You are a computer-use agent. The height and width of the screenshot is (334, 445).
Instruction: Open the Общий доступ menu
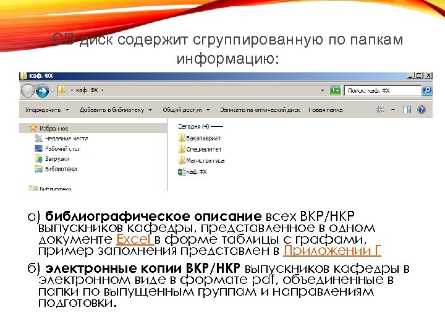(186, 110)
